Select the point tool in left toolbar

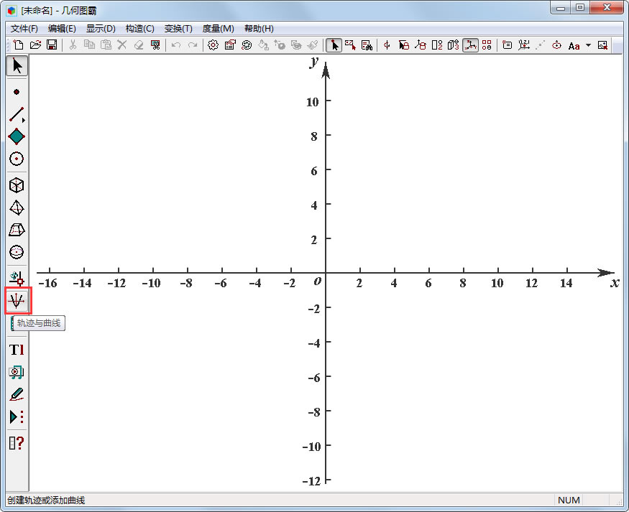coord(17,92)
